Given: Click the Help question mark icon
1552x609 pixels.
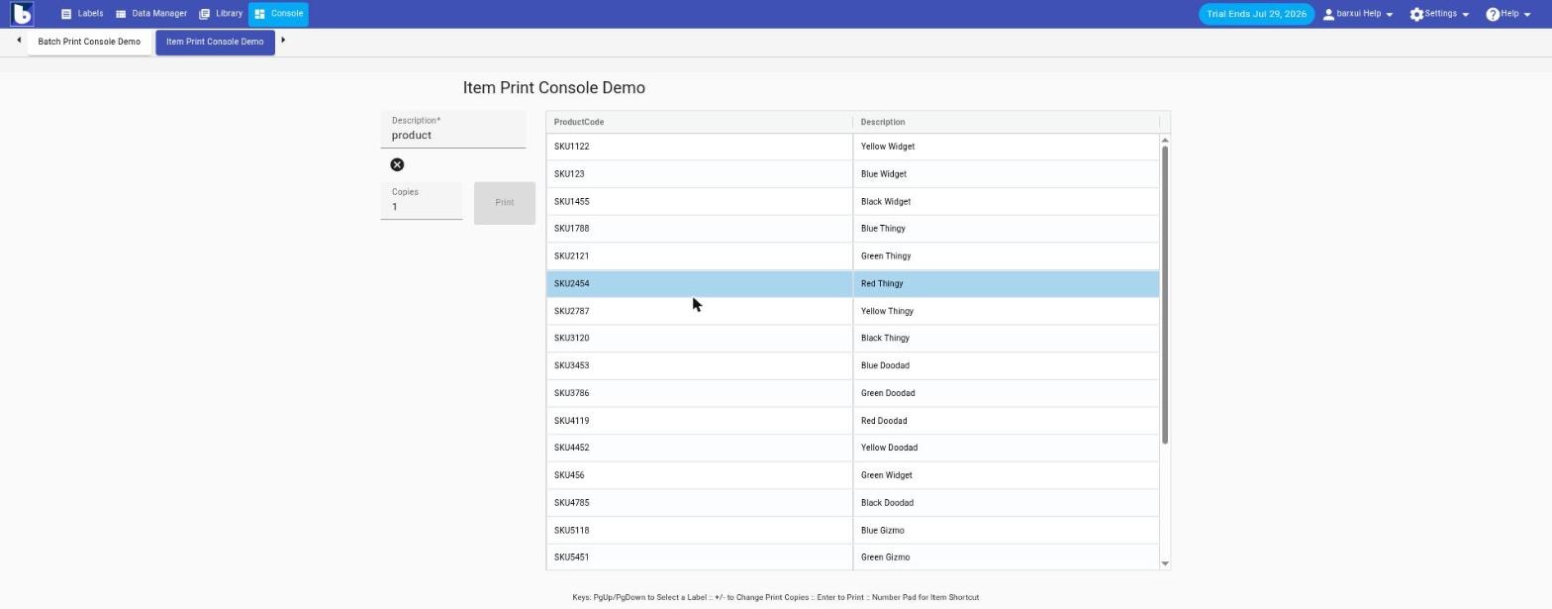Looking at the screenshot, I should click(x=1493, y=14).
